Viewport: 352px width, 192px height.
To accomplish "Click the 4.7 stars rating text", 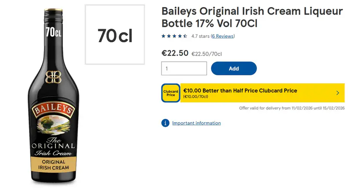I will pos(200,36).
